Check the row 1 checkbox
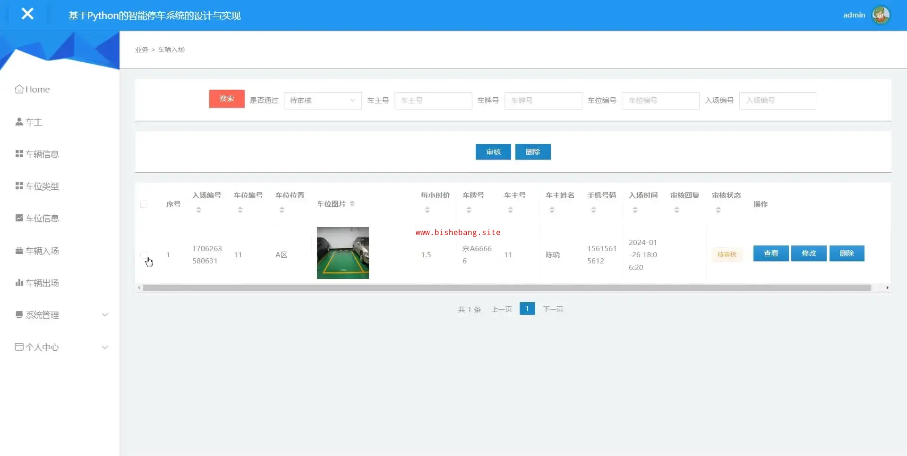Viewport: 907px width, 456px height. point(144,255)
